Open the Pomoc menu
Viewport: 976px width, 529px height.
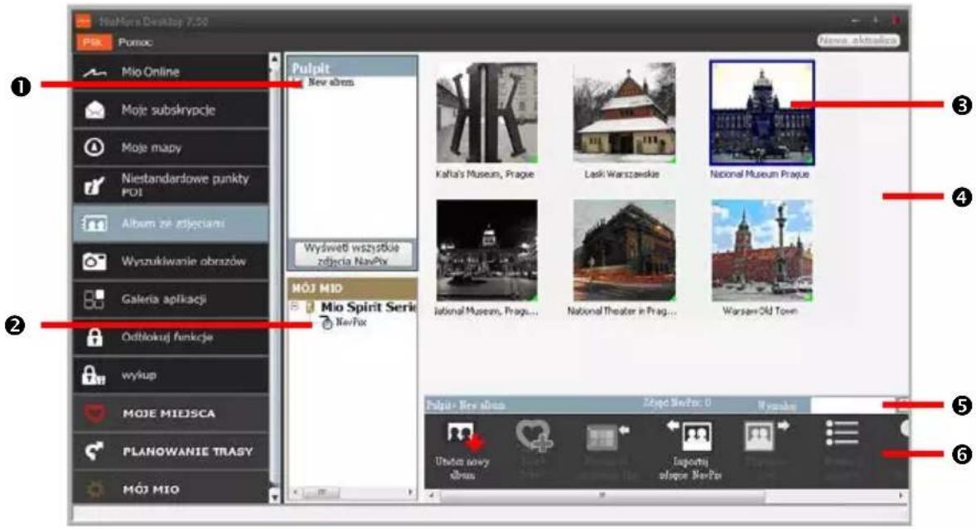(135, 42)
